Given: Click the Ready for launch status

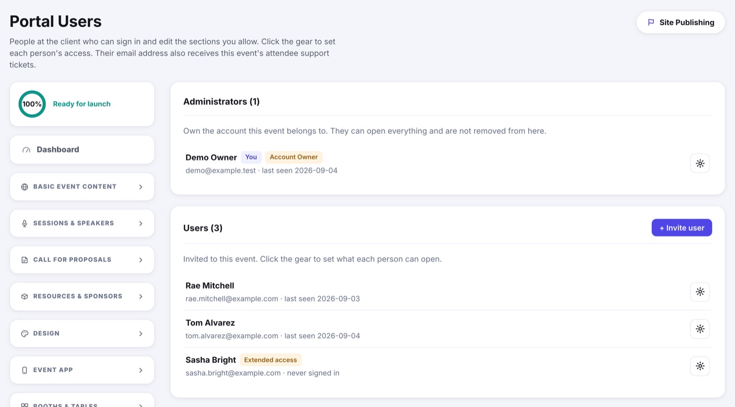Looking at the screenshot, I should (x=82, y=104).
